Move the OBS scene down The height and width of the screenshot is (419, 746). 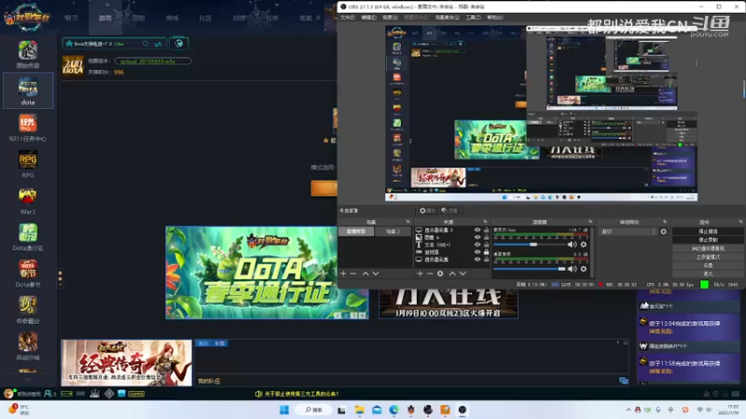(376, 274)
